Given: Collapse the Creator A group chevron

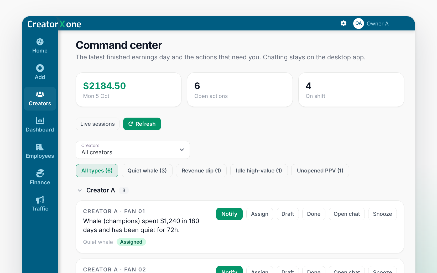Looking at the screenshot, I should click(80, 190).
